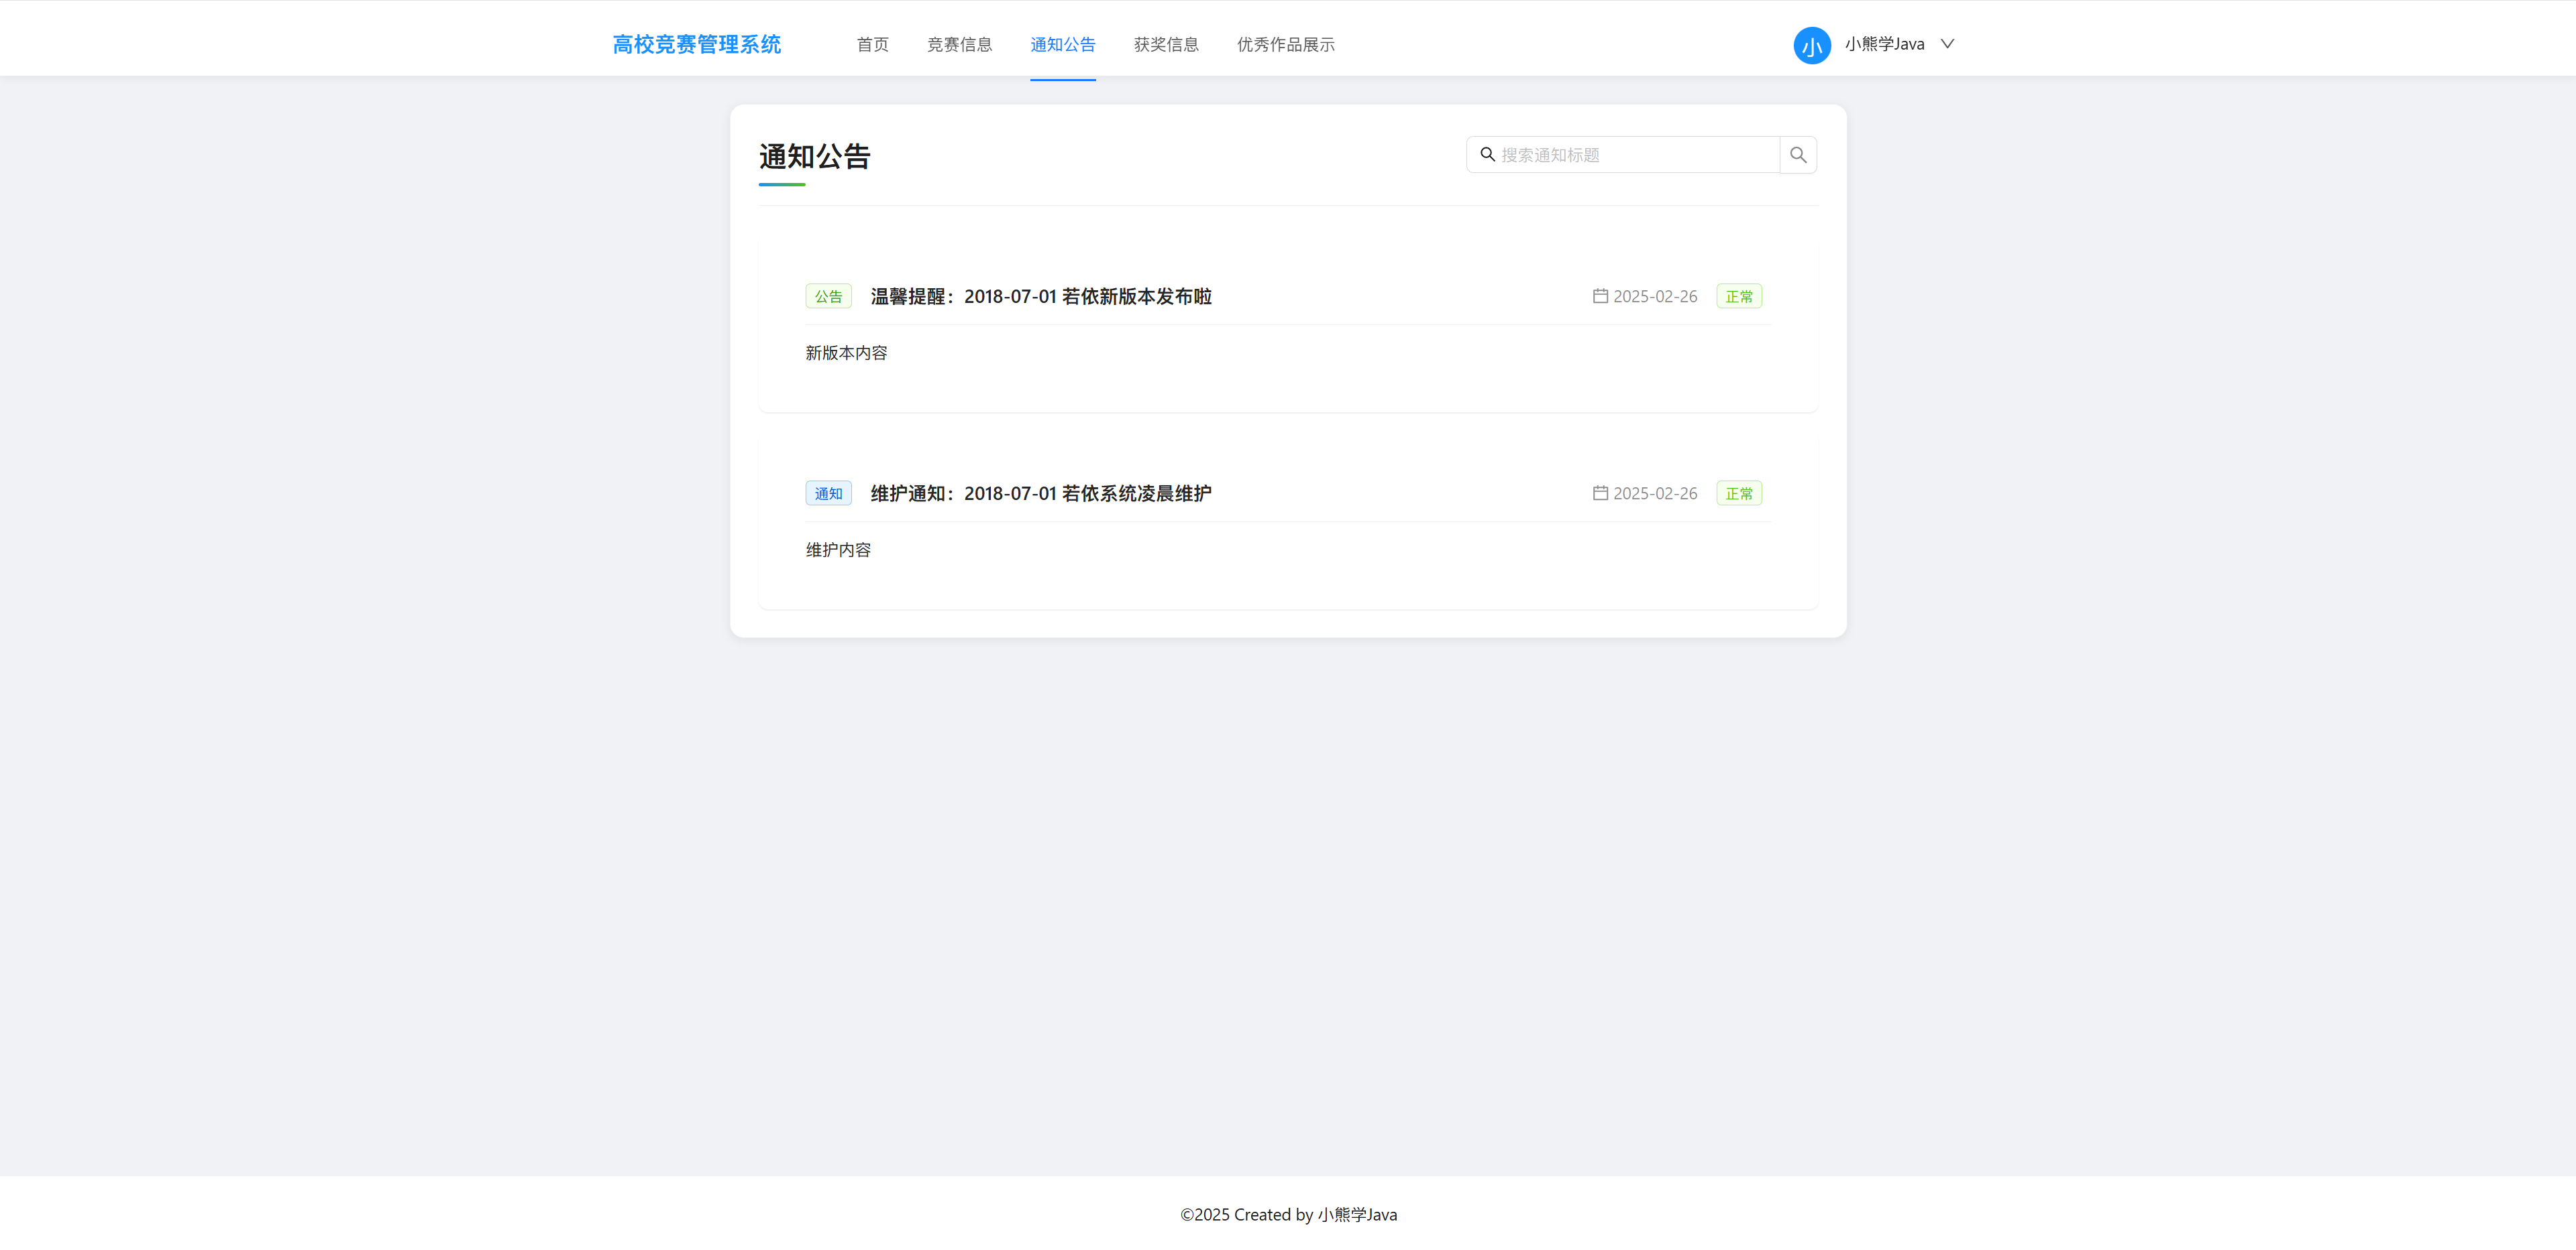The image size is (2576, 1250).
Task: Click the 高校竞赛管理系统 logo title
Action: point(696,44)
